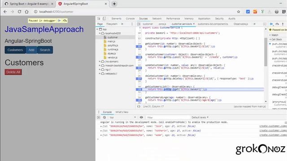
Task: Open the Sources navigator three-dot menu
Action: point(132,24)
